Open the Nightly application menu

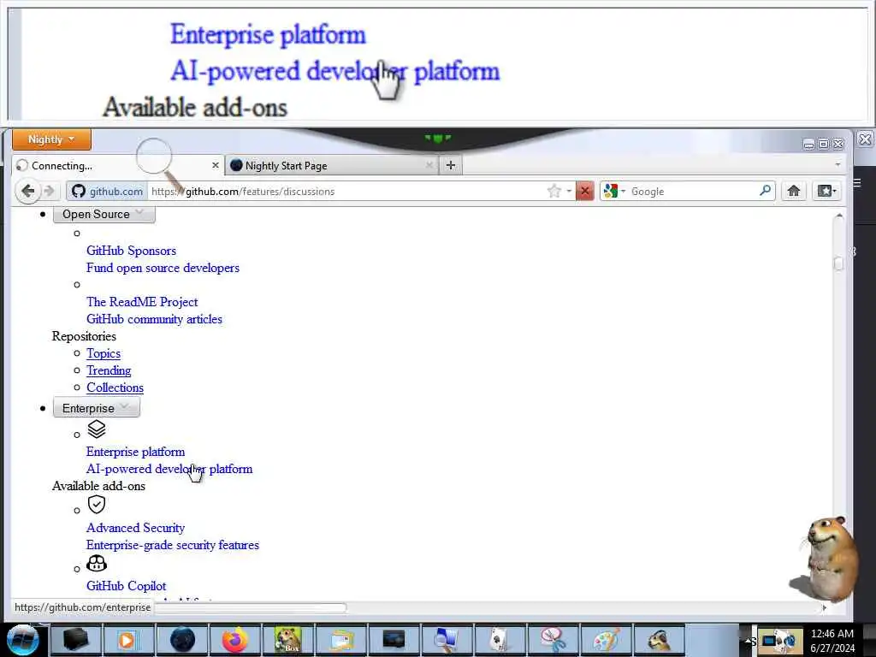[x=51, y=139]
